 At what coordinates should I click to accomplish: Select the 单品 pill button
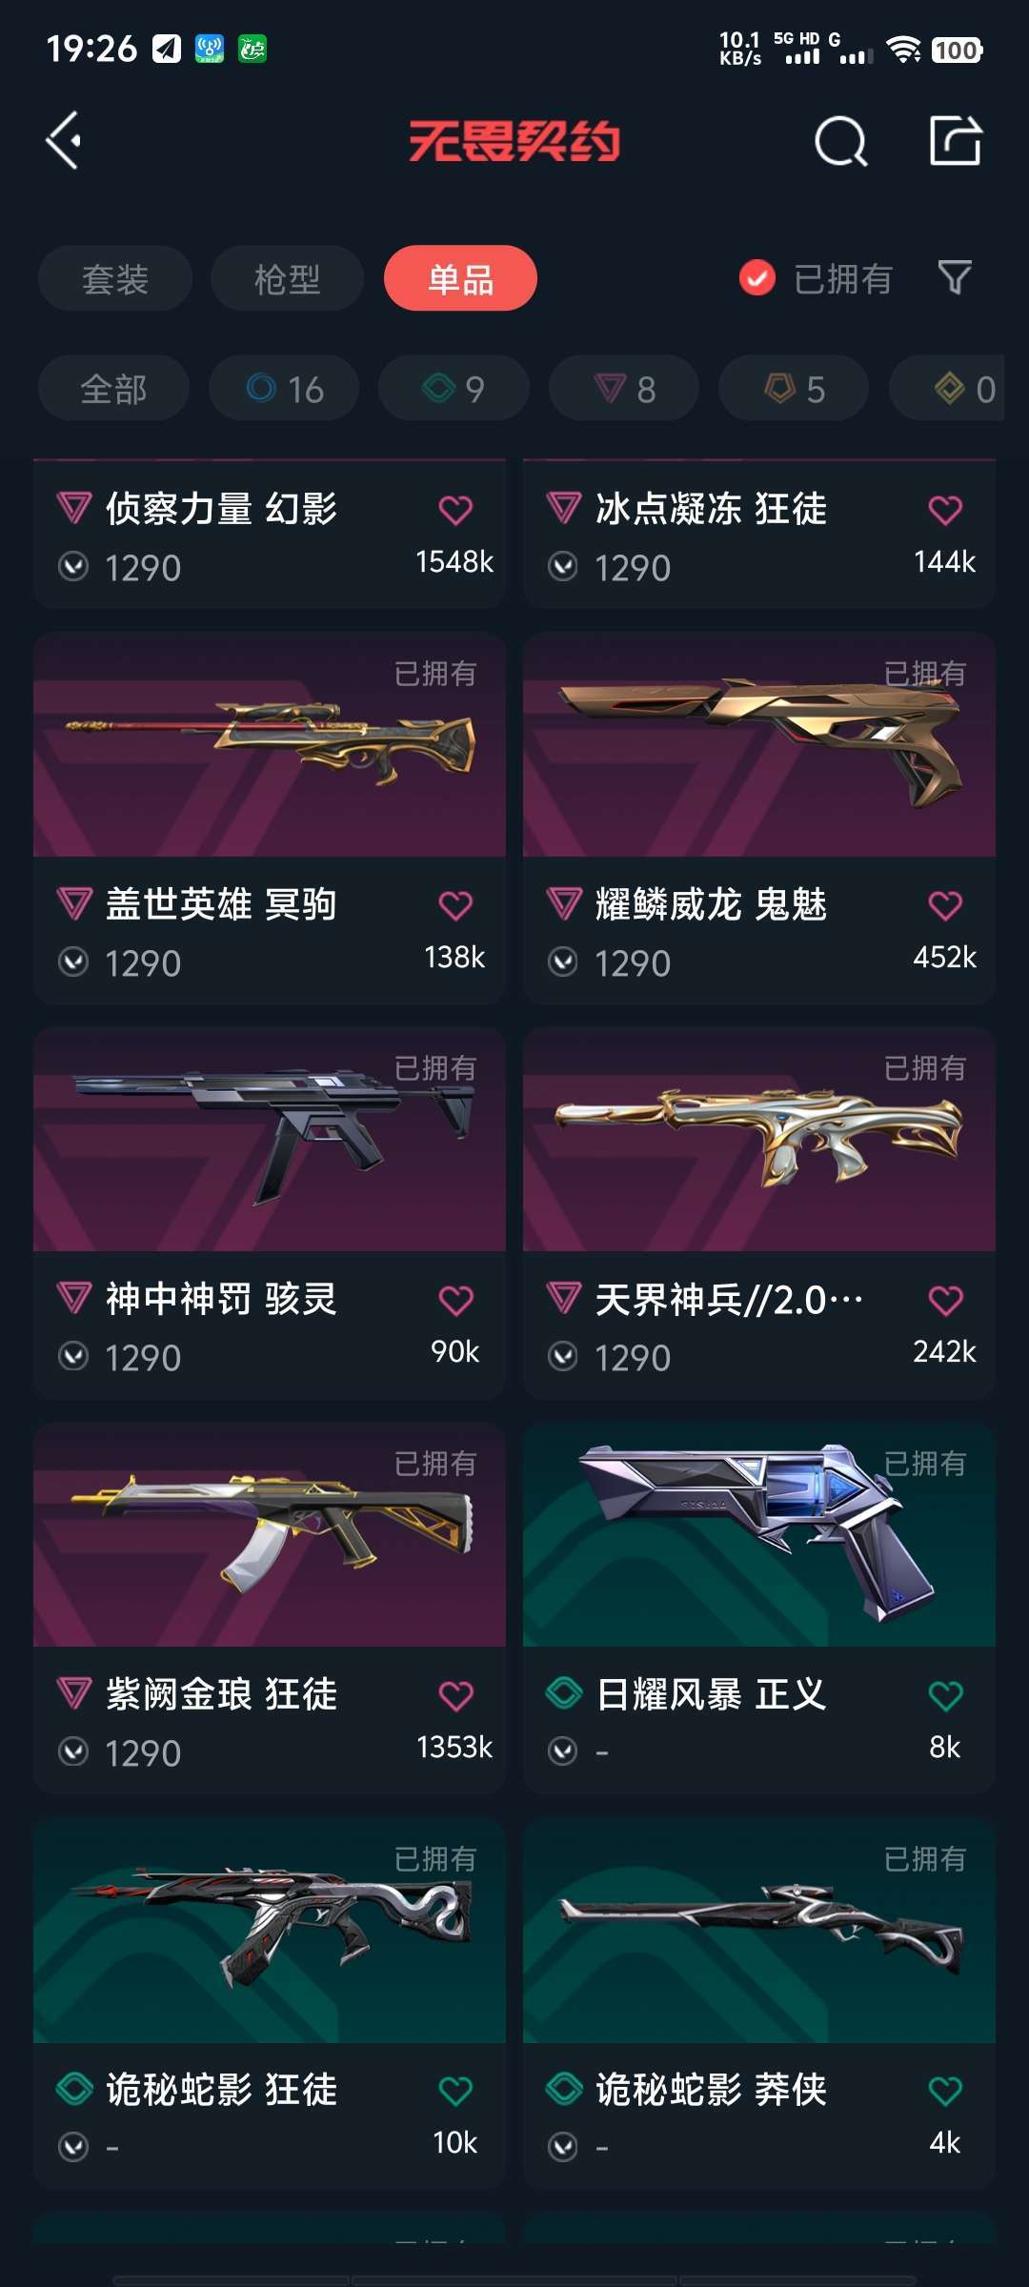click(x=460, y=278)
